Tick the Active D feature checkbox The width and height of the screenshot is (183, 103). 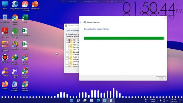click(x=69, y=45)
